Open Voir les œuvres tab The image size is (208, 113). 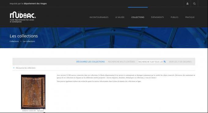(180, 62)
